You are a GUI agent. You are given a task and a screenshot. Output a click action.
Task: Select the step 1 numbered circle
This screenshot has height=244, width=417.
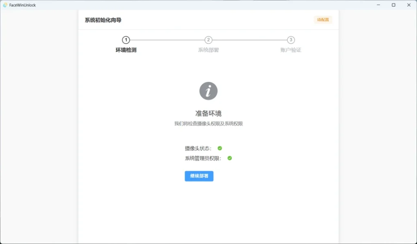click(x=126, y=40)
